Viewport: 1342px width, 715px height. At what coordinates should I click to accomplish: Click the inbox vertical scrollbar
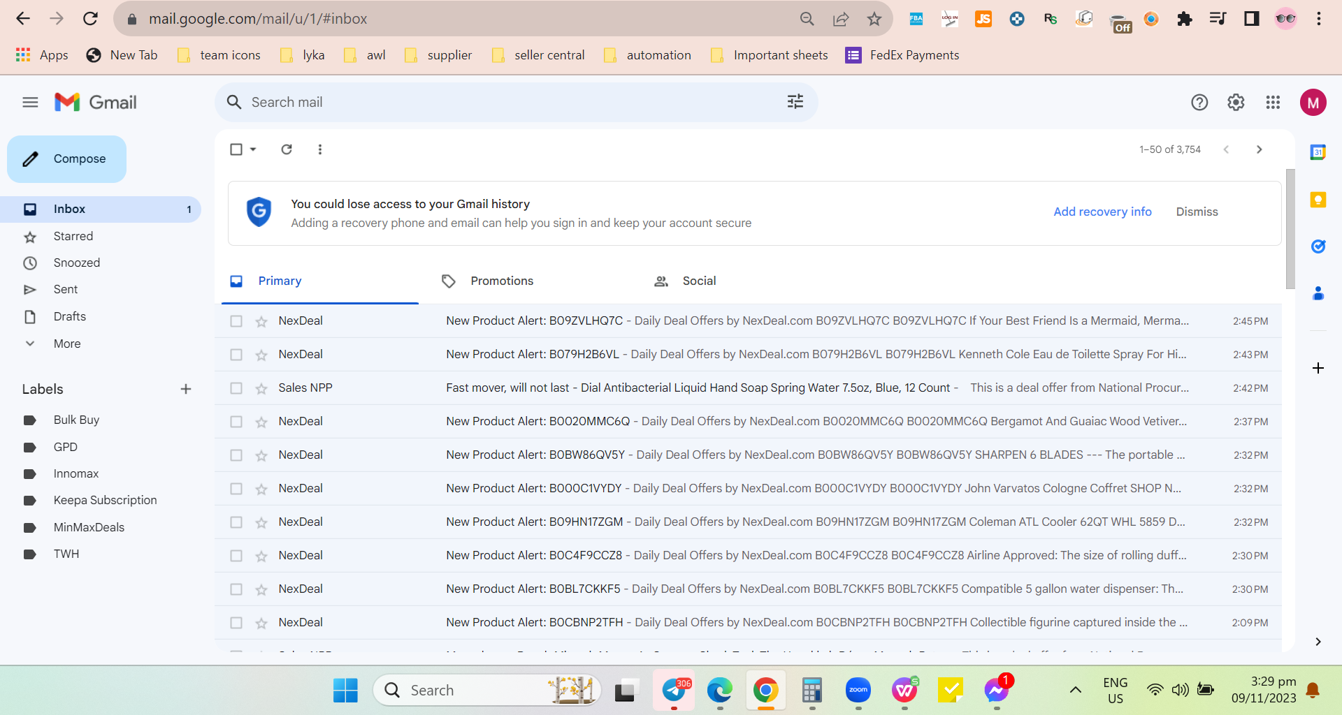pos(1290,229)
